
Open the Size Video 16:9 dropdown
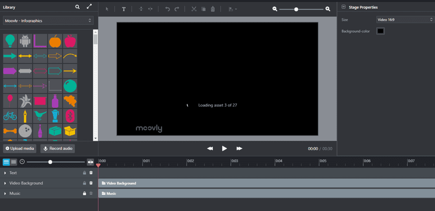tap(405, 20)
